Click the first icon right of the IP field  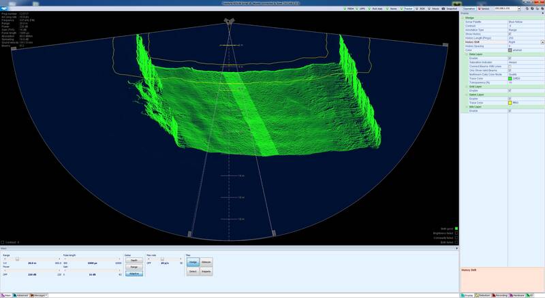(x=527, y=8)
